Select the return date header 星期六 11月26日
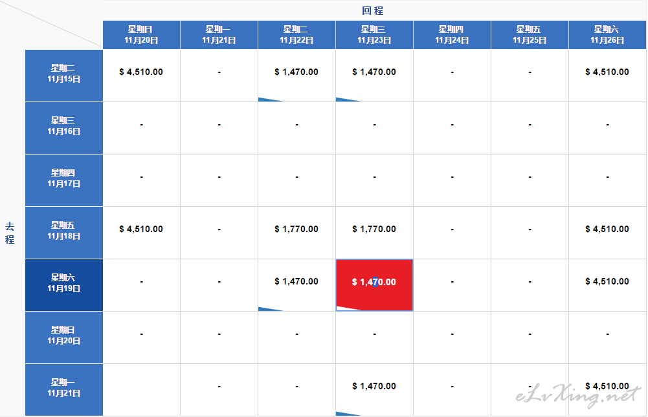648x417 pixels. [x=607, y=35]
